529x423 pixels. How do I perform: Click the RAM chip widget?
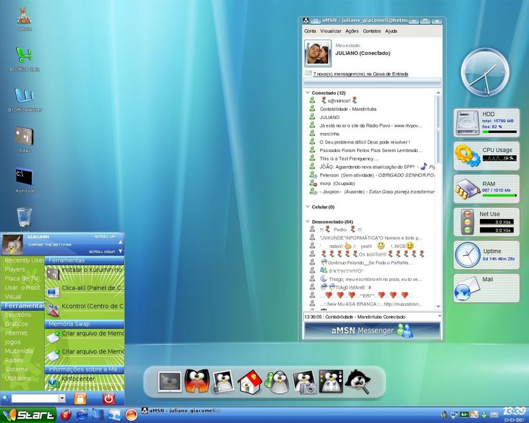486,189
